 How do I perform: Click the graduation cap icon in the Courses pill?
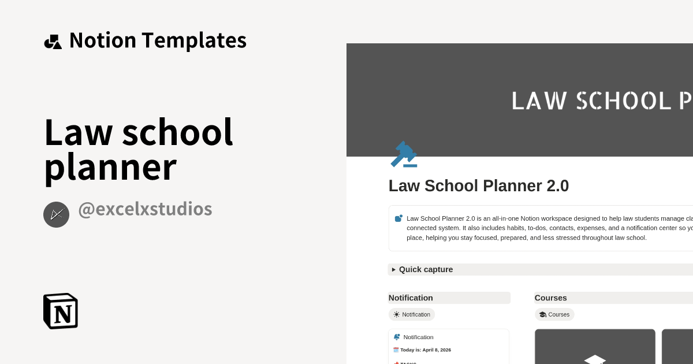(x=543, y=314)
